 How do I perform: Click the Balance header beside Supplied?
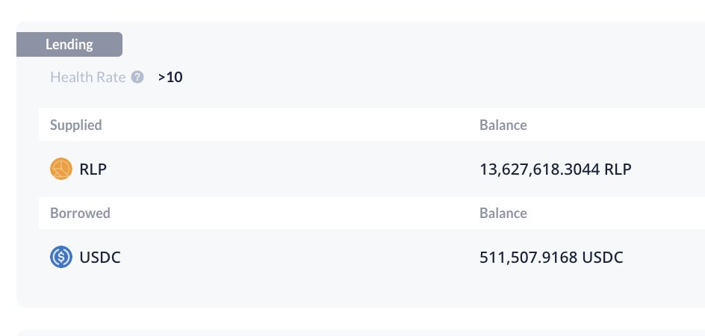(503, 125)
